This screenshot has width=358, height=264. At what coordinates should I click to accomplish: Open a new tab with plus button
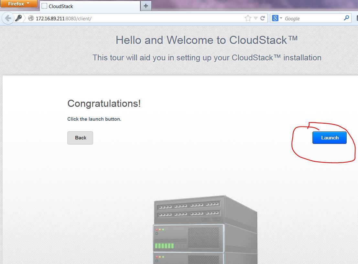(x=146, y=6)
